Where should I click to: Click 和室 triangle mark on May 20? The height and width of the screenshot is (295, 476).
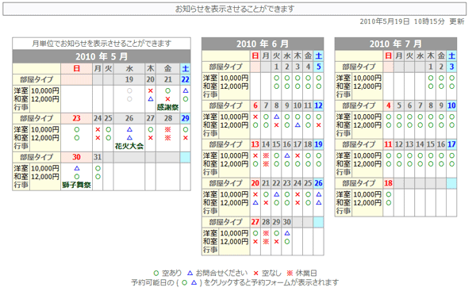point(151,99)
